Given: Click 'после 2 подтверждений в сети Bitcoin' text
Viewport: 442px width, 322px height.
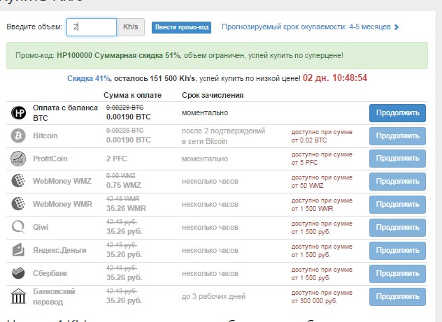Looking at the screenshot, I should point(223,136).
